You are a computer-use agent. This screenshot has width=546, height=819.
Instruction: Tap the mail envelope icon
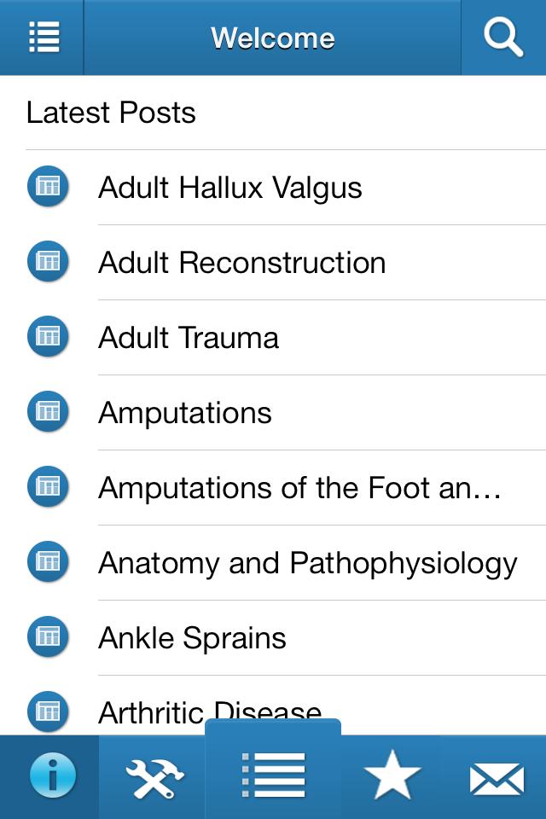[499, 775]
